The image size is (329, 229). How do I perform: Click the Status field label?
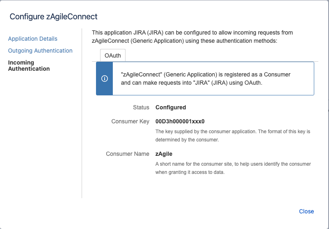tap(141, 107)
